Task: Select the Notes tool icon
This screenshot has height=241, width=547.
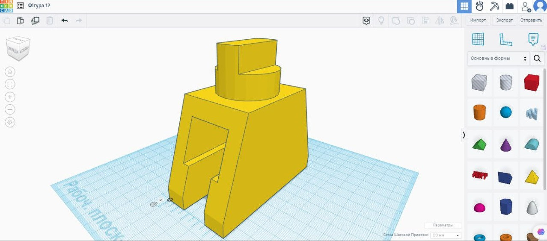Action: click(x=533, y=39)
